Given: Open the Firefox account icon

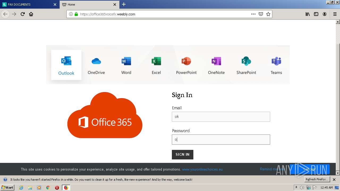Looking at the screenshot, I should tap(325, 14).
